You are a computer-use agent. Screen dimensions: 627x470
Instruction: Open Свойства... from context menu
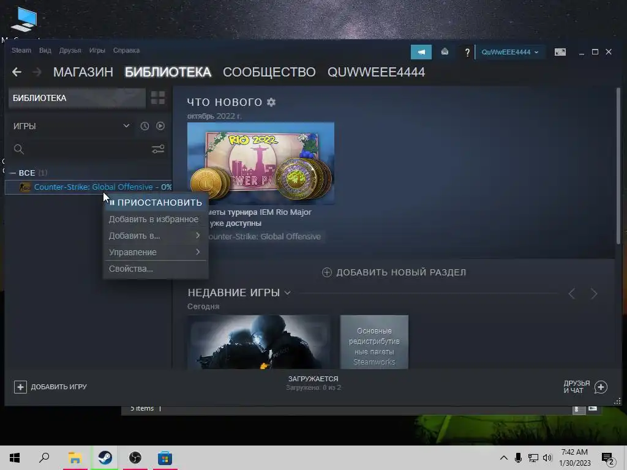pos(155,269)
